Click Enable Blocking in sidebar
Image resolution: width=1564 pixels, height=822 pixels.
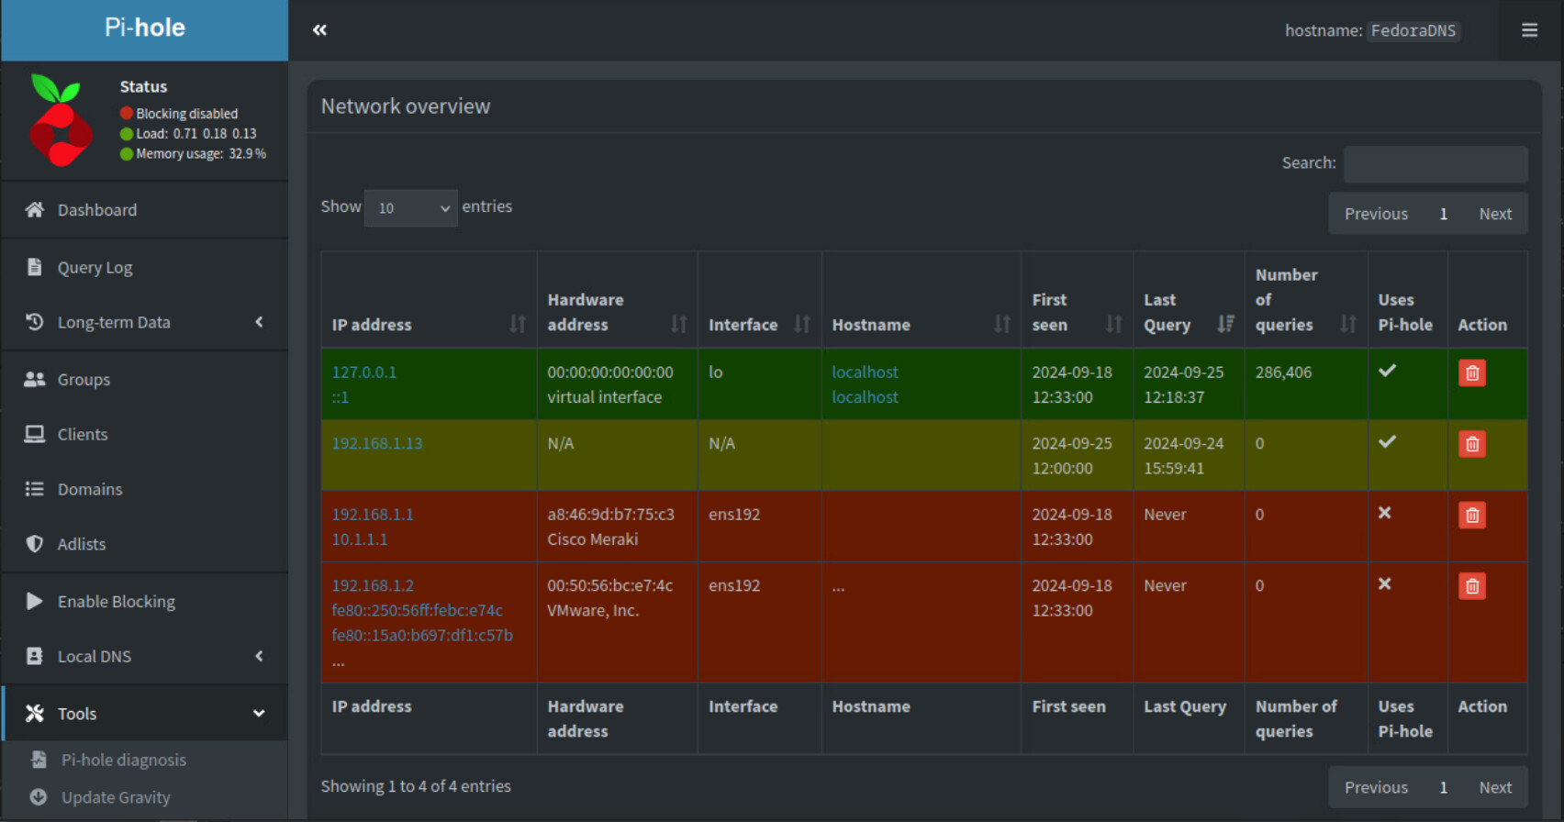pos(116,602)
